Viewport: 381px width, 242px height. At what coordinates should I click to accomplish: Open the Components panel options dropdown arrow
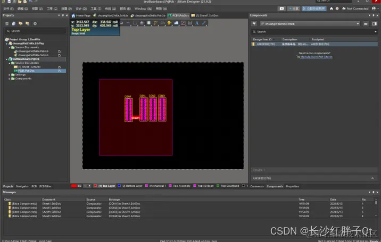370,15
